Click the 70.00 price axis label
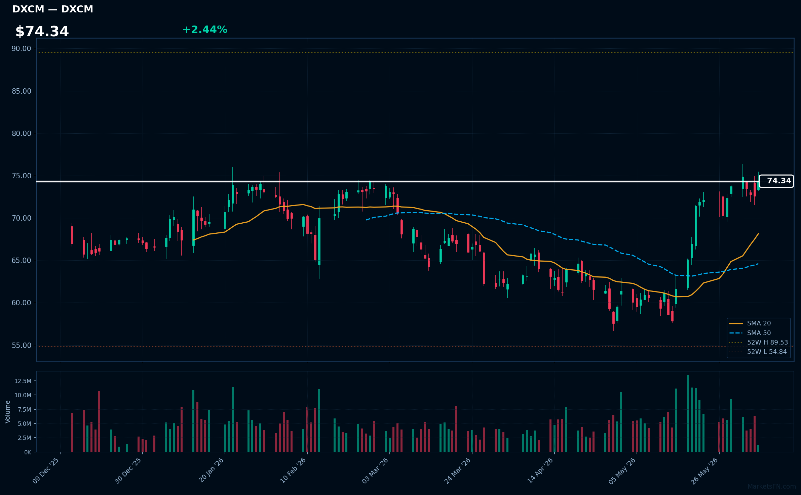The height and width of the screenshot is (495, 801). point(21,218)
